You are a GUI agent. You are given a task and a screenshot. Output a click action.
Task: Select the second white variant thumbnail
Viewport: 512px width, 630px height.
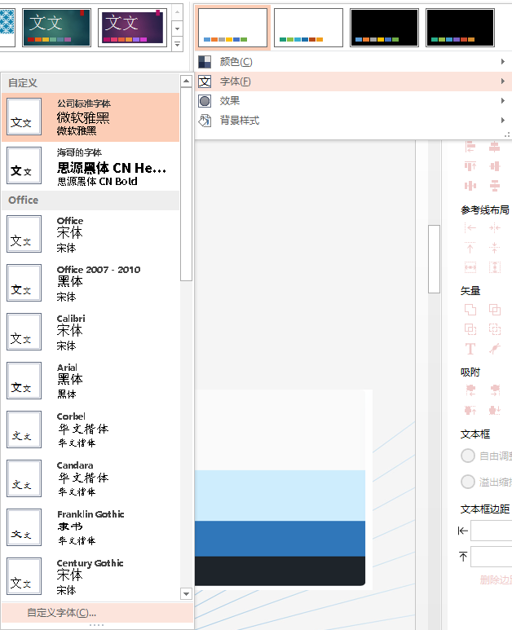tap(309, 28)
